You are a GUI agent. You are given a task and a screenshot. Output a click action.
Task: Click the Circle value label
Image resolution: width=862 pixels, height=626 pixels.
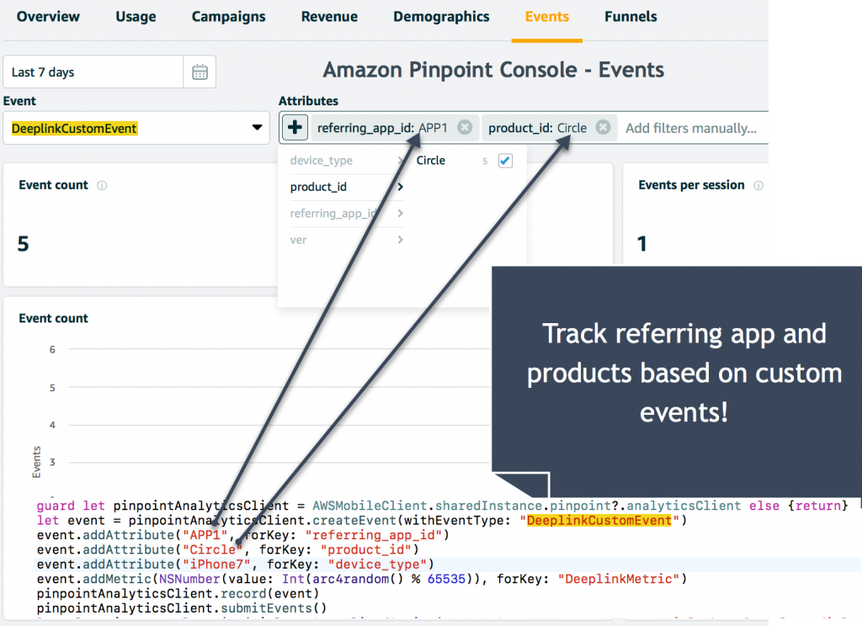tap(430, 161)
